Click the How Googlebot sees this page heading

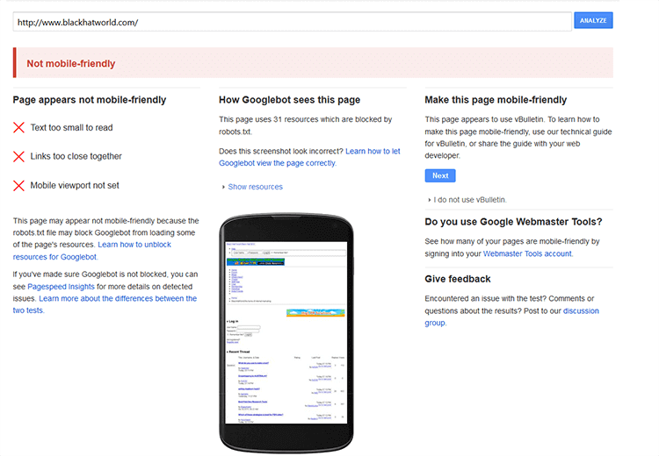click(289, 100)
